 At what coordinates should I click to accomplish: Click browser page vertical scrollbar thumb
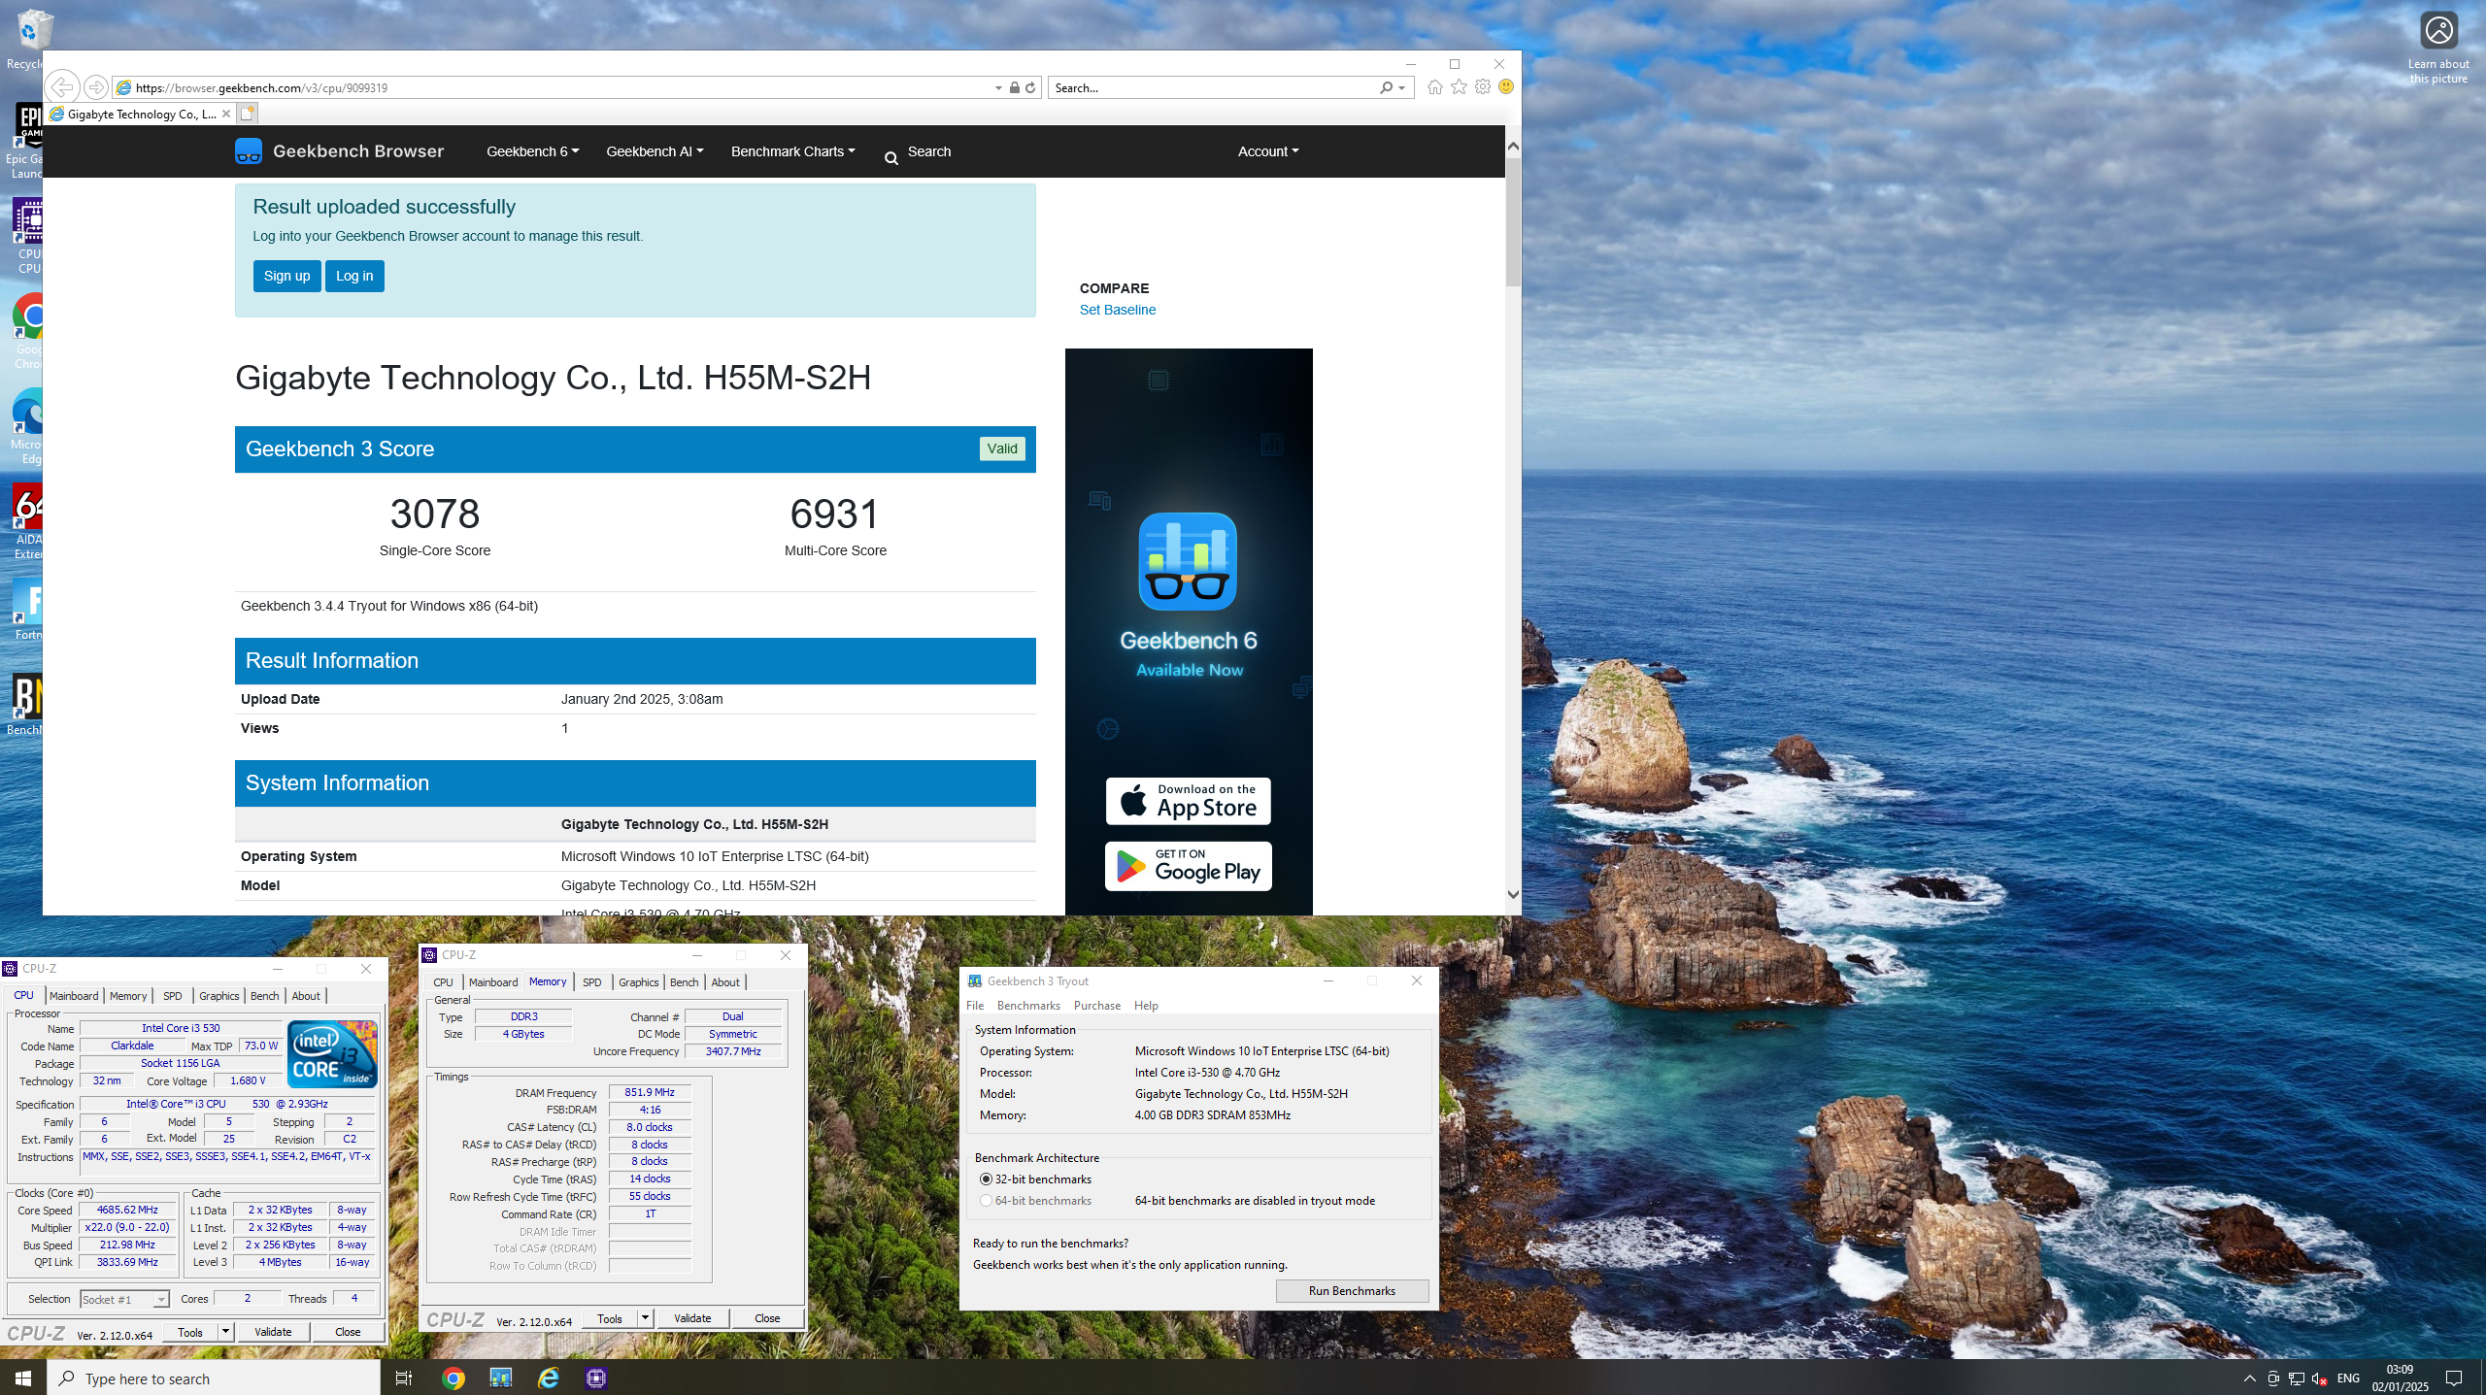pyautogui.click(x=1513, y=223)
